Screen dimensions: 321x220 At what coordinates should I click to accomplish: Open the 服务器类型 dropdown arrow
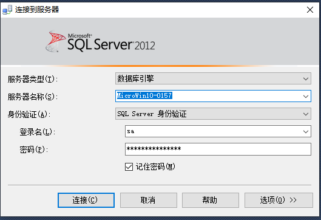[306, 79]
